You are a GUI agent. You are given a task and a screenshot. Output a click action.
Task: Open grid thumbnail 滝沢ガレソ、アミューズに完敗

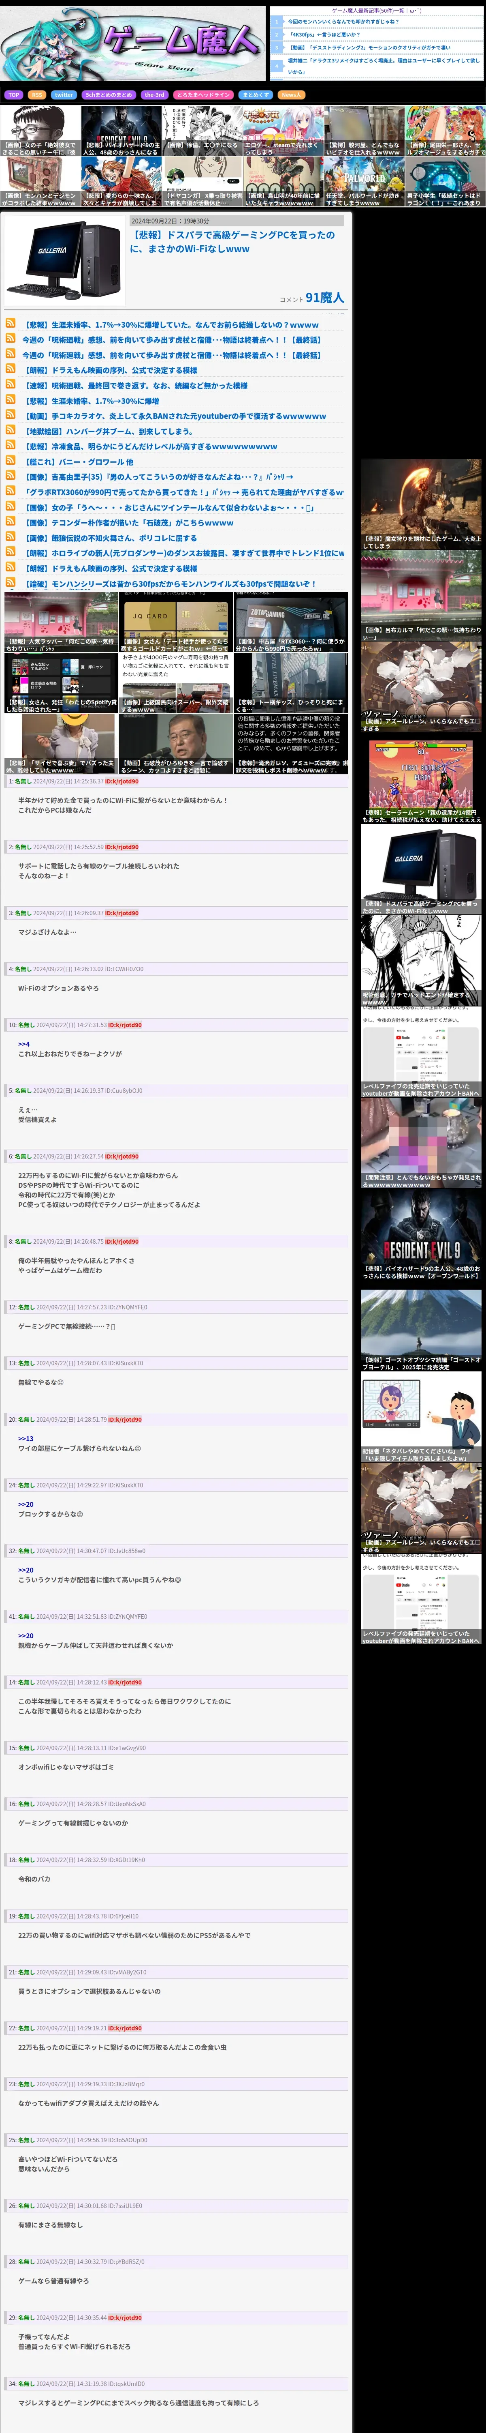(291, 743)
